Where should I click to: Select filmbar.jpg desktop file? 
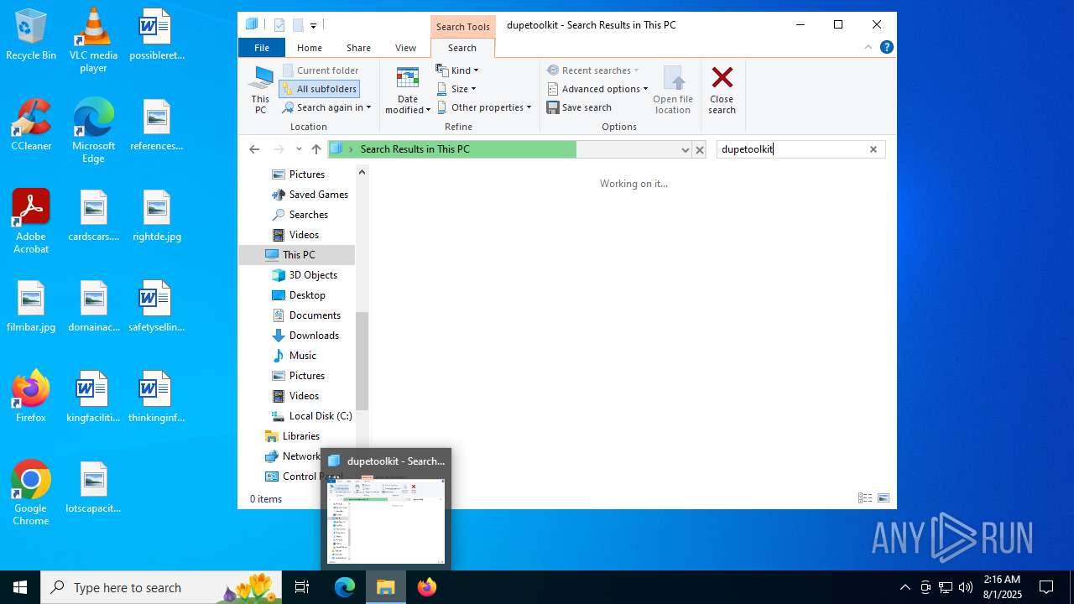(31, 307)
